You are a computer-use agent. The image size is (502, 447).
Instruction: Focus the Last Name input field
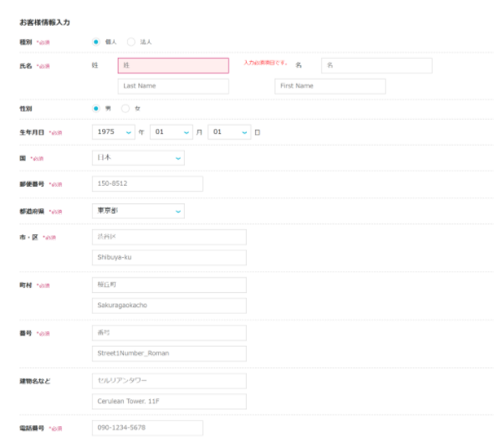(173, 86)
